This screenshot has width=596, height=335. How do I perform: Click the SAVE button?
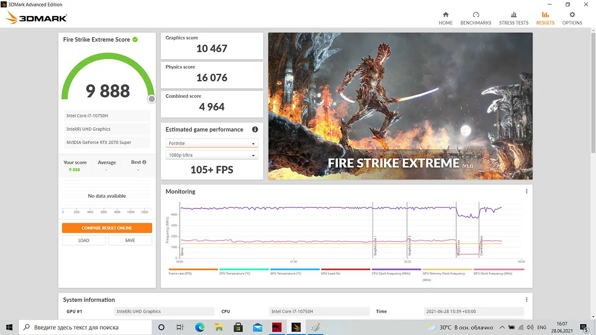130,240
